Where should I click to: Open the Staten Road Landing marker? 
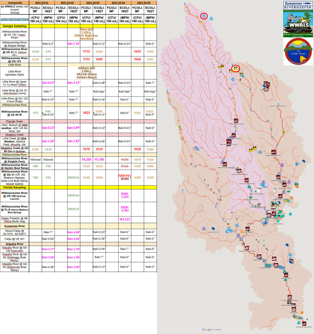click(280, 196)
